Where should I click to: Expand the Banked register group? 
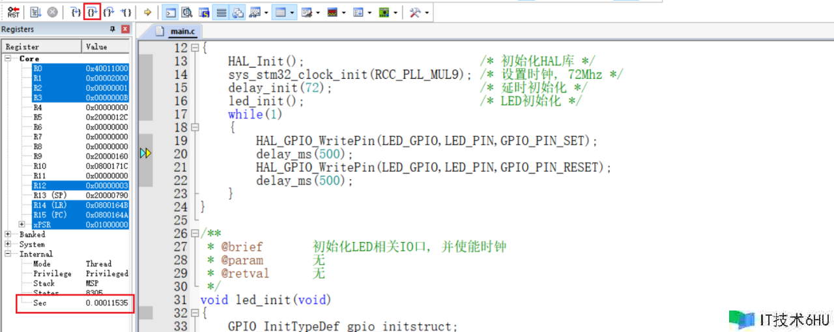point(8,234)
